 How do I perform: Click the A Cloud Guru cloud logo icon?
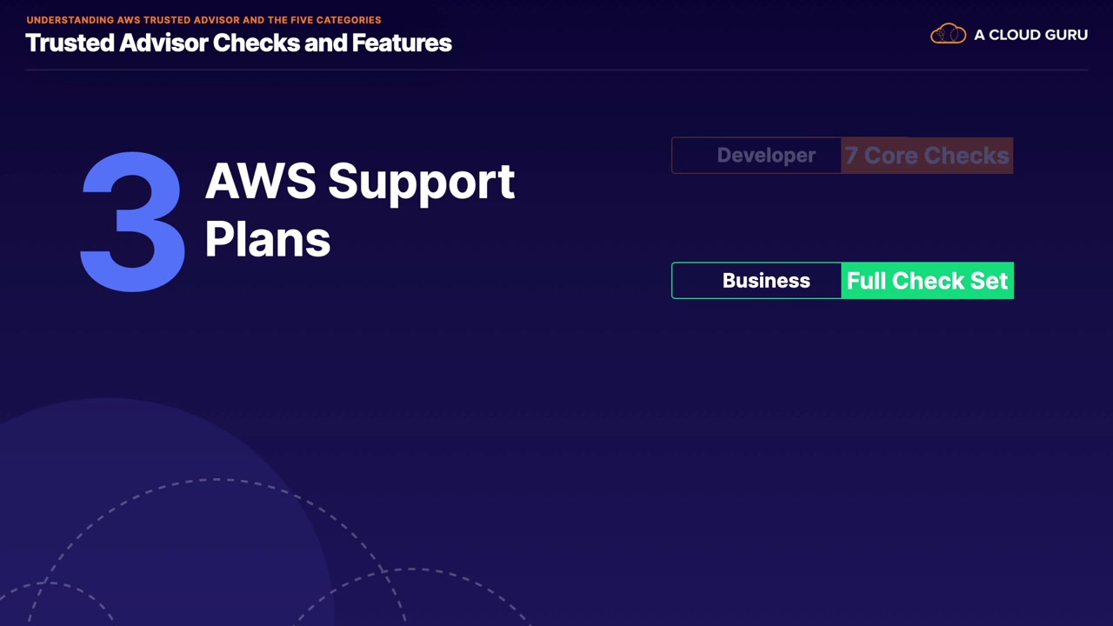[948, 35]
